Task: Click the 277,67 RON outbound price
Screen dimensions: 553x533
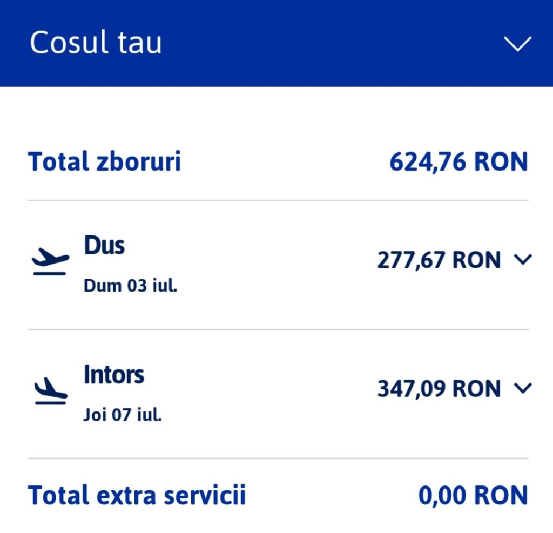Action: tap(439, 260)
